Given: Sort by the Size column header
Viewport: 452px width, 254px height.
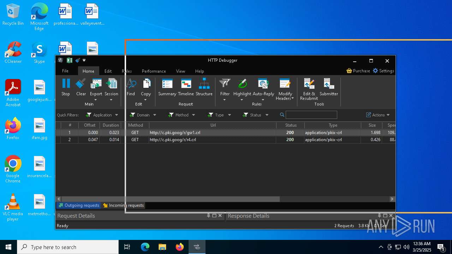Looking at the screenshot, I should (x=372, y=125).
